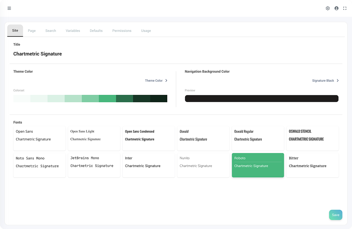
Task: Save the site settings
Action: (x=335, y=215)
